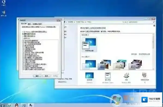Image resolution: width=163 pixels, height=107 pixels.
Task: Click refresh button beside the address bar
Action: coord(126,22)
